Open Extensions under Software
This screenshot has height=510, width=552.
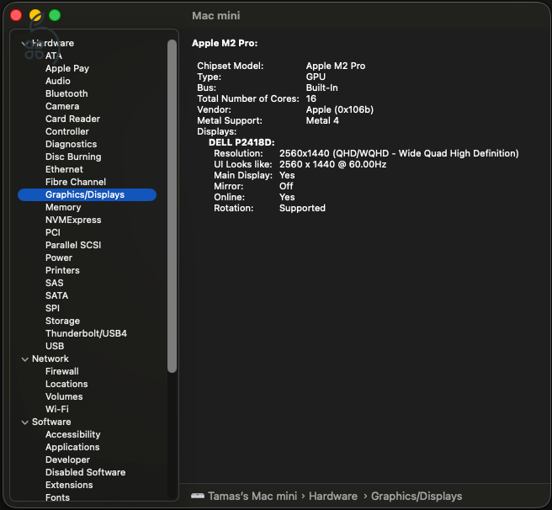[69, 485]
